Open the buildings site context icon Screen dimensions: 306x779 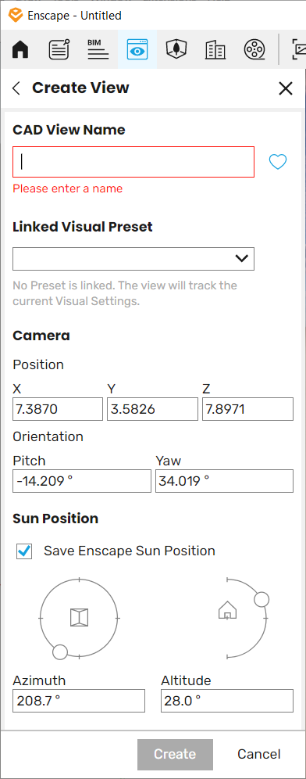coord(215,50)
